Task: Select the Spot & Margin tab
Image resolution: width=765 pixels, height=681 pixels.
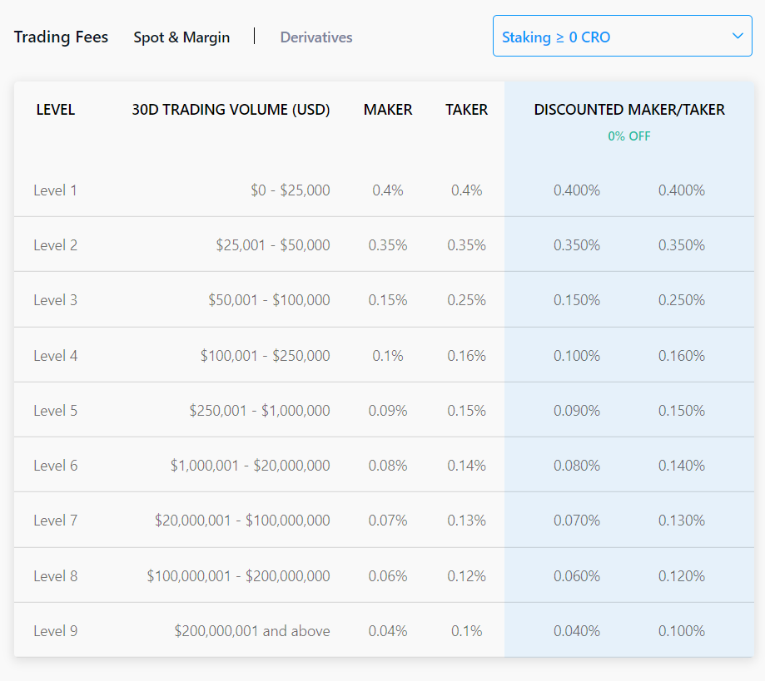Action: point(181,37)
